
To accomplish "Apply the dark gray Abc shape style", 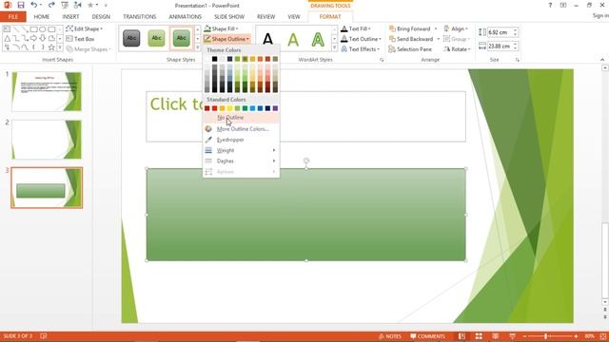I will pos(131,38).
